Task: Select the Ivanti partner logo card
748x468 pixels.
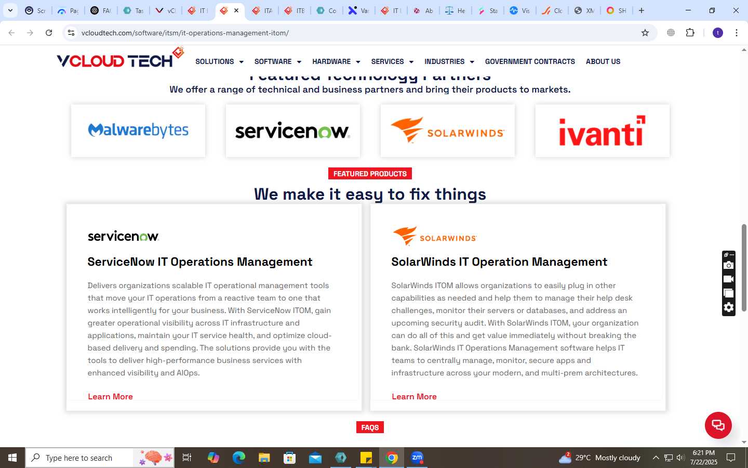Action: coord(603,131)
